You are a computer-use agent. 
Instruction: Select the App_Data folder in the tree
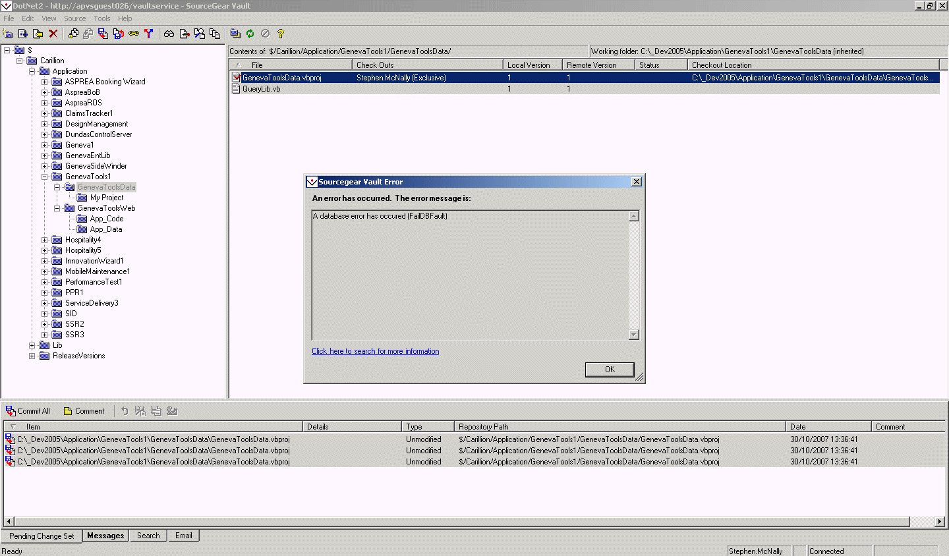click(106, 229)
